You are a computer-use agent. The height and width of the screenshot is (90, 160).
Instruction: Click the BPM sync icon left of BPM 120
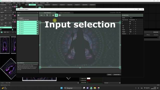2,32
